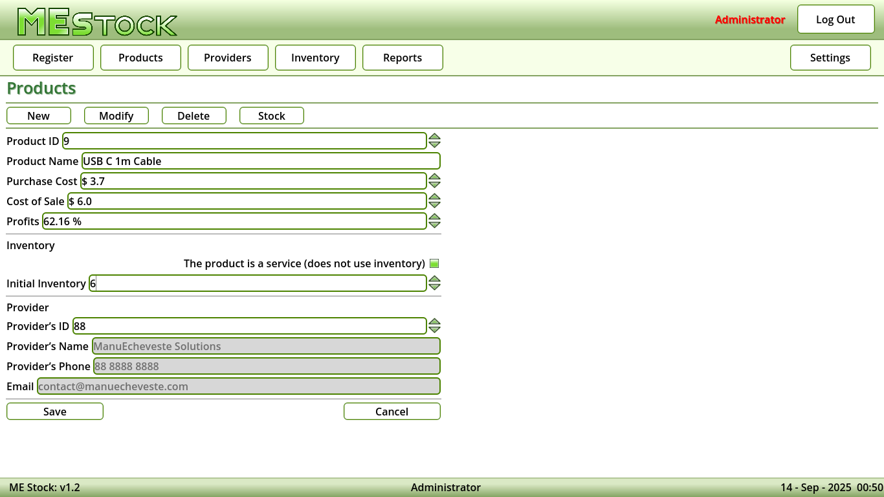Open the Settings page

click(x=830, y=58)
